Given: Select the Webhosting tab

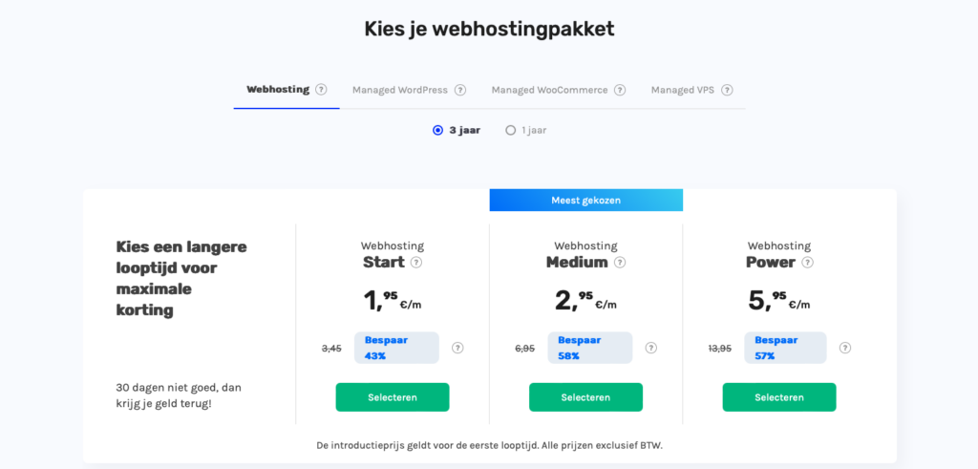Looking at the screenshot, I should (278, 90).
